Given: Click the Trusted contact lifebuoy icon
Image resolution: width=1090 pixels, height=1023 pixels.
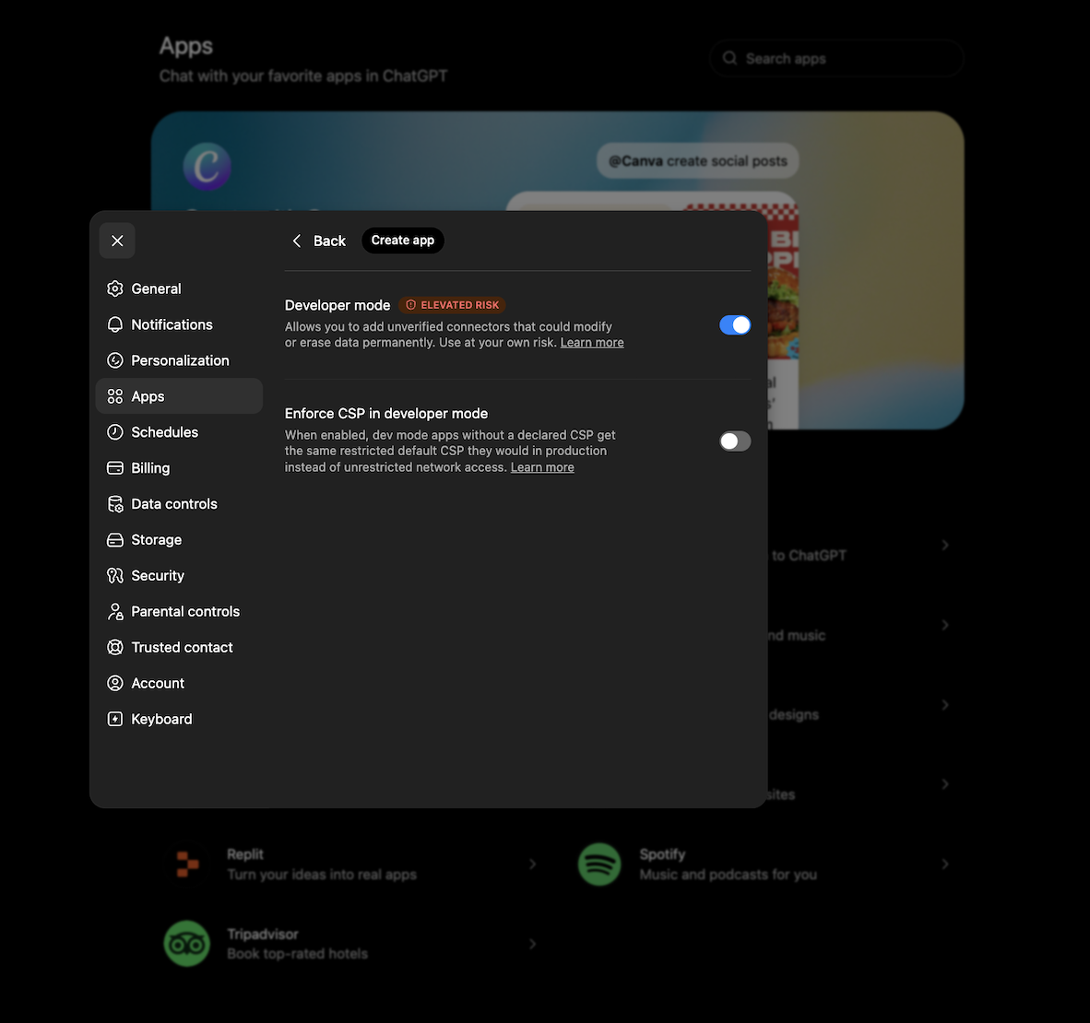Looking at the screenshot, I should (114, 647).
